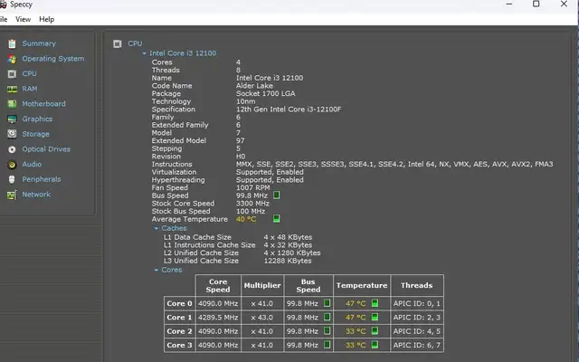Image resolution: width=579 pixels, height=362 pixels.
Task: Click green graph icon beside Average Temperature
Action: [x=276, y=219]
